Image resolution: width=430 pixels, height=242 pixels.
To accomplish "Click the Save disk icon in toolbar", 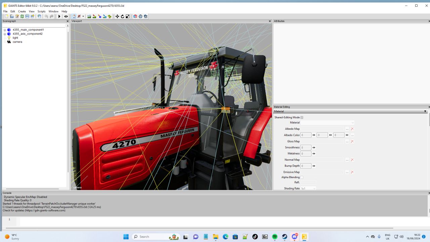I will [x=27, y=16].
